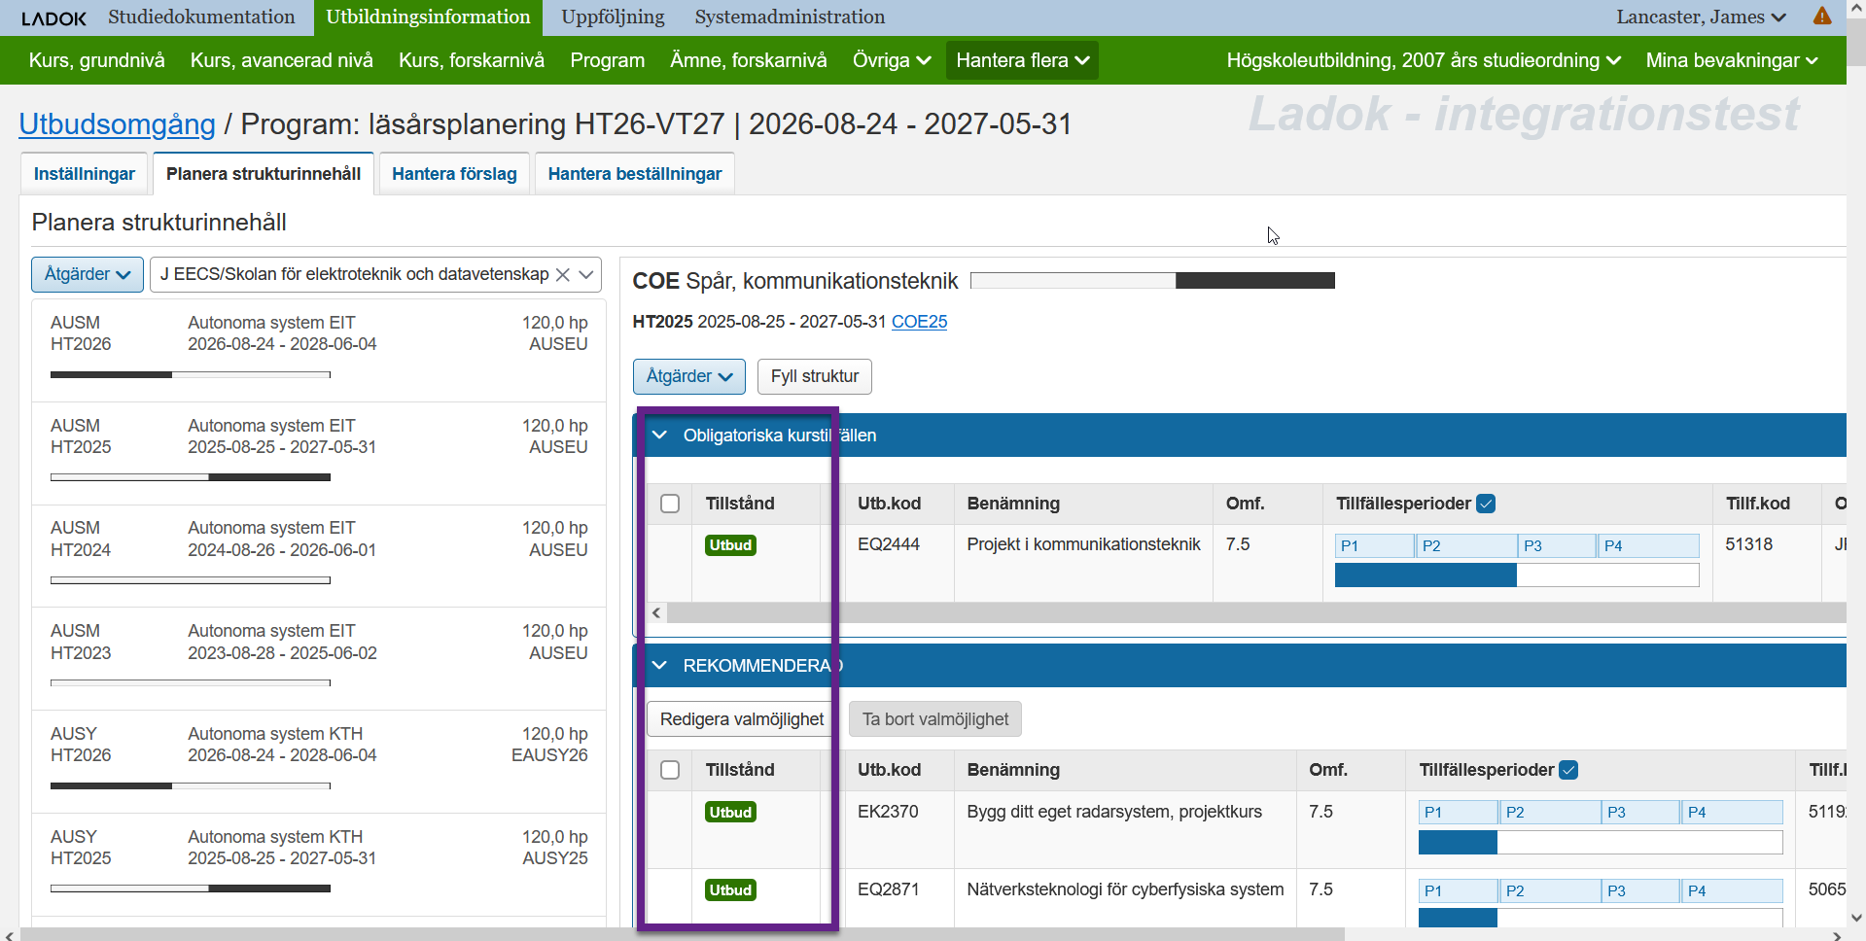This screenshot has width=1866, height=941.
Task: Open the Uppföljning top menu
Action: (x=613, y=17)
